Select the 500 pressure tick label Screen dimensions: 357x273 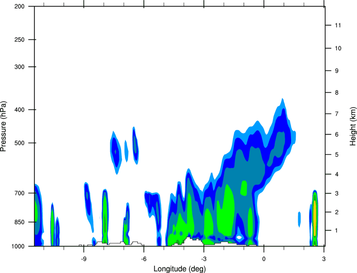tap(19, 143)
